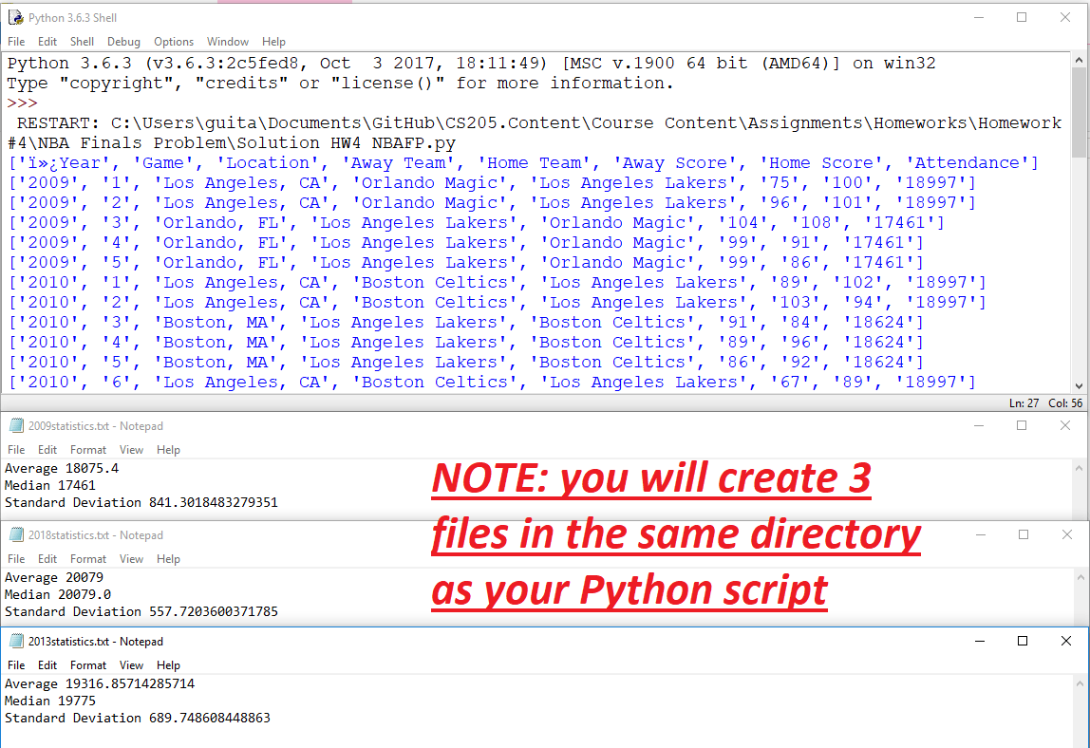Click scroll-down arrow of Python Shell scrollbar

coord(1079,385)
